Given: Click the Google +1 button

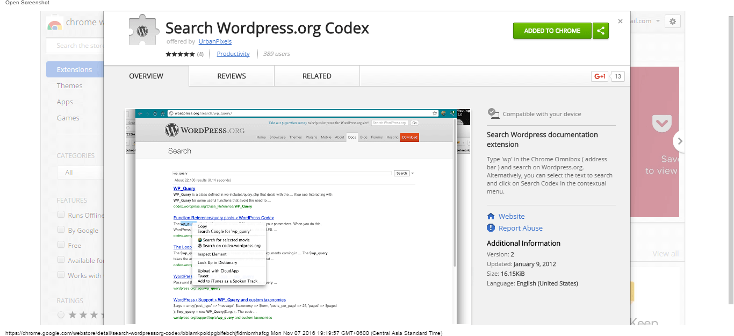Looking at the screenshot, I should [x=600, y=76].
